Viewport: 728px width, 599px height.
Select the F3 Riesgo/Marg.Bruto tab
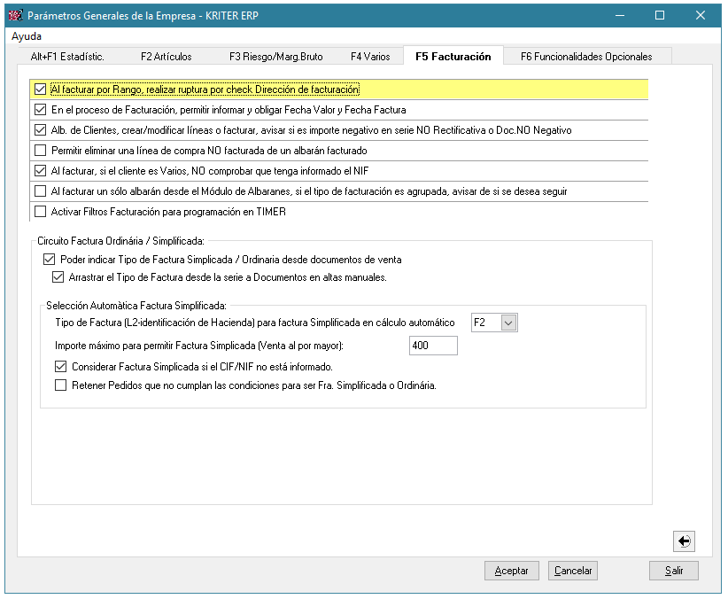(275, 57)
